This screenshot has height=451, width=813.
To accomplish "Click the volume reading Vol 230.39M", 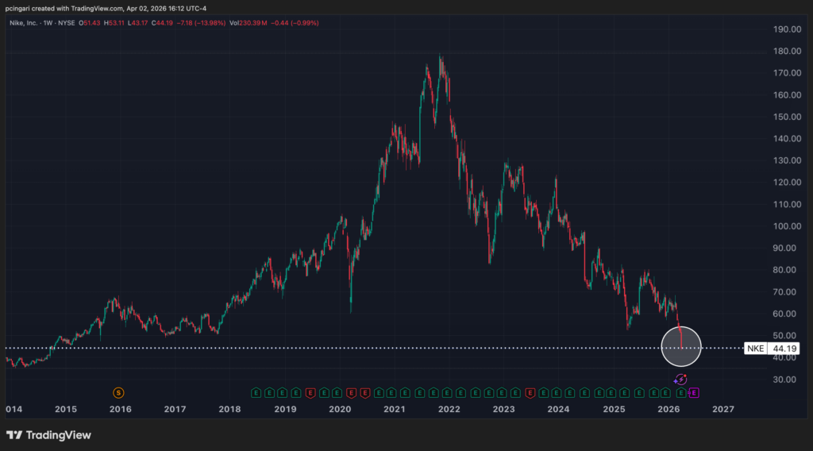I will click(249, 23).
